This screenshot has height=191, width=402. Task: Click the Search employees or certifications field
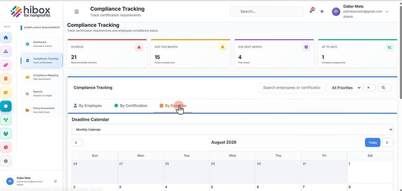pyautogui.click(x=292, y=88)
